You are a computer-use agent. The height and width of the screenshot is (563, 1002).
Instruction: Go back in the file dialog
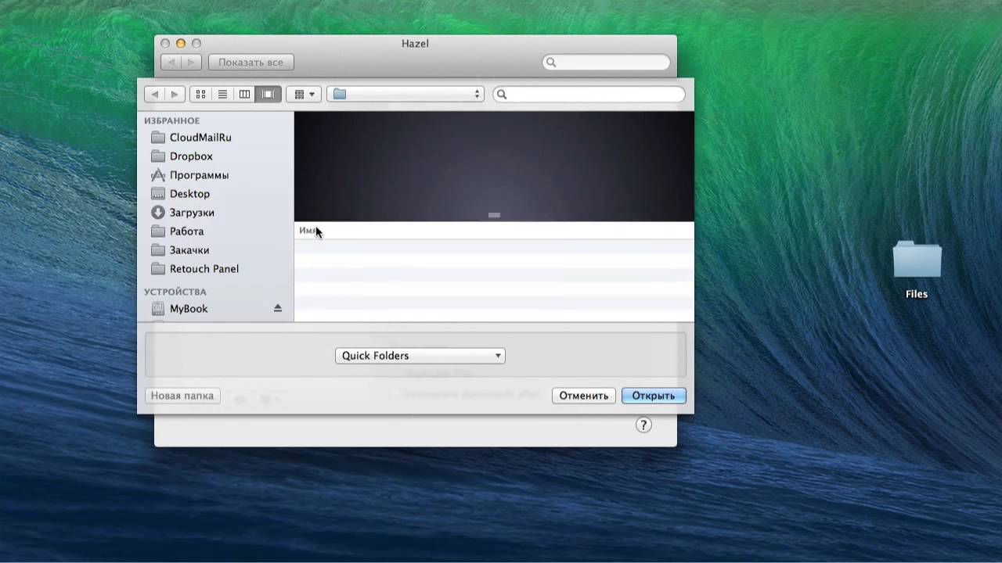(x=154, y=94)
